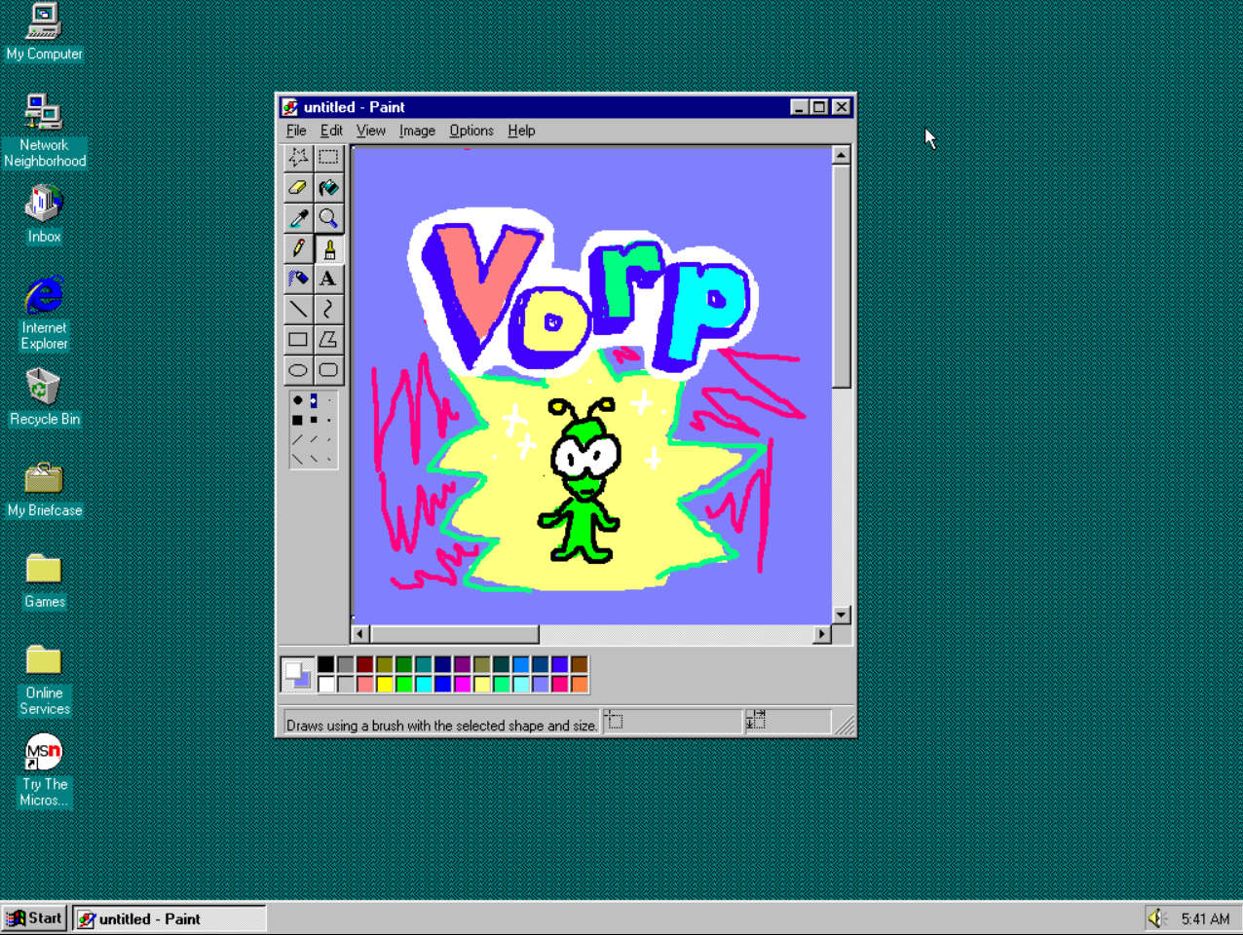This screenshot has height=935, width=1243.
Task: Pick the bright yellow color swatch
Action: coord(385,684)
